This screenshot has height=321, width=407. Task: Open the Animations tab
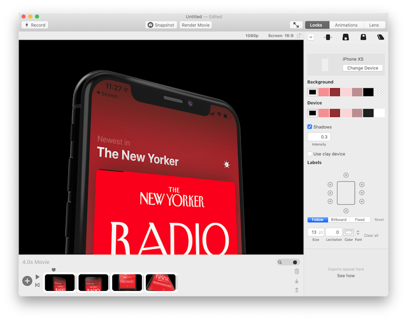[x=346, y=25]
